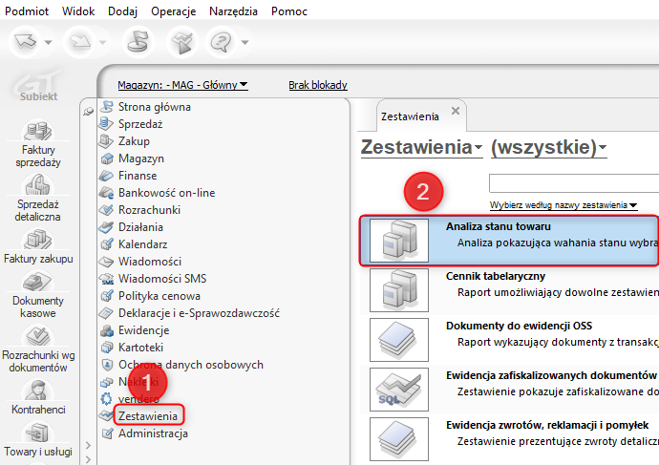Select Polityka cenowa module
659x465 pixels.
159,296
